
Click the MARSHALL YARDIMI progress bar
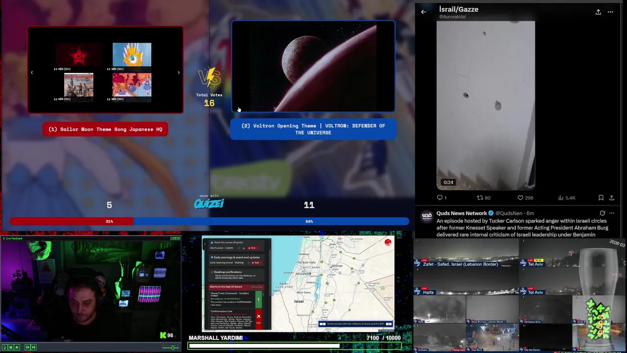point(294,346)
